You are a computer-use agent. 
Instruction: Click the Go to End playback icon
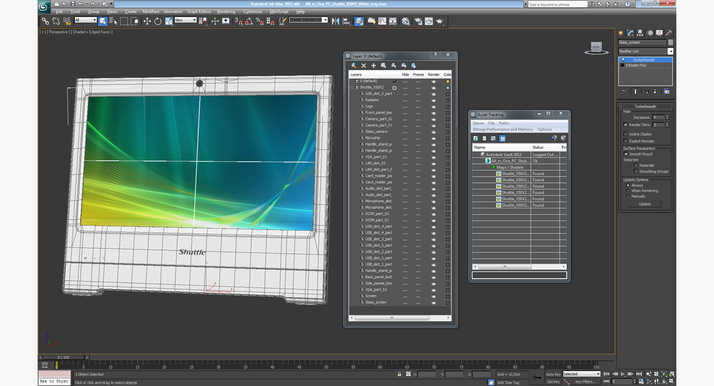tap(639, 374)
